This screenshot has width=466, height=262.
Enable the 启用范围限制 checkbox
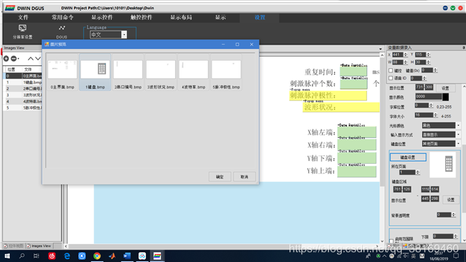point(391,240)
